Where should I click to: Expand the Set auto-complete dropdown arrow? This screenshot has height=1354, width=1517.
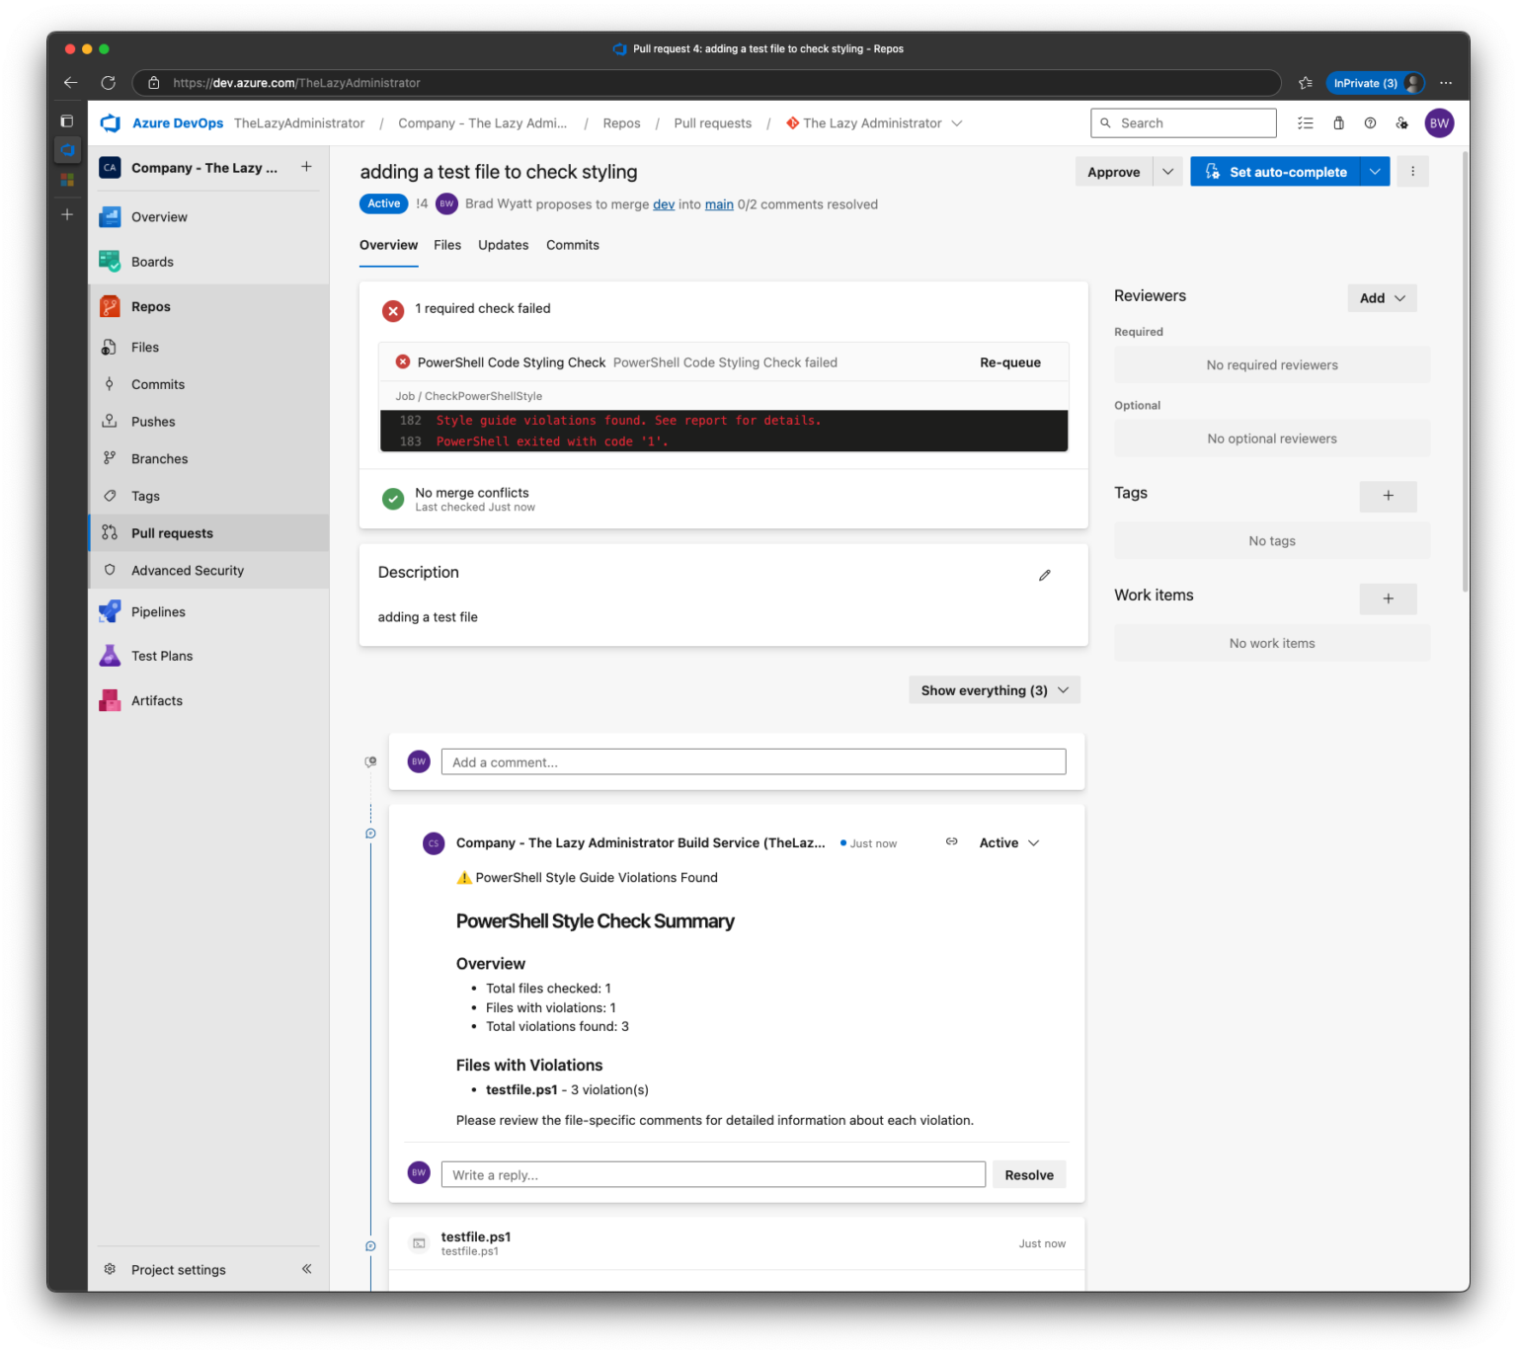(1376, 172)
